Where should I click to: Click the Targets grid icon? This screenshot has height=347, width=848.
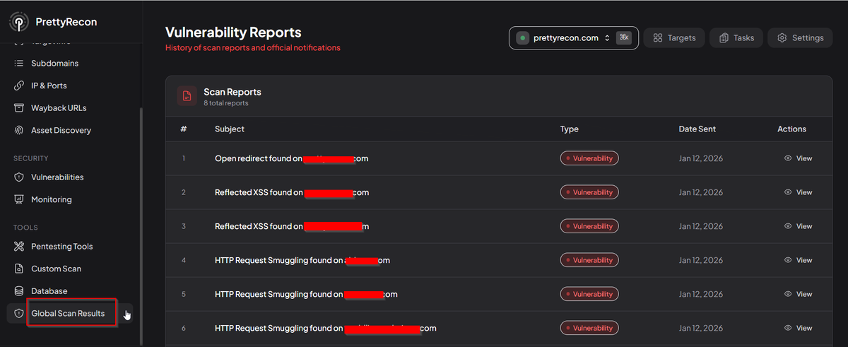(657, 38)
